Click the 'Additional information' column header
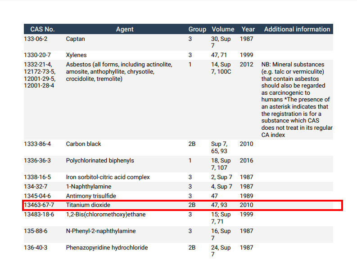This screenshot has width=357, height=259. [297, 29]
